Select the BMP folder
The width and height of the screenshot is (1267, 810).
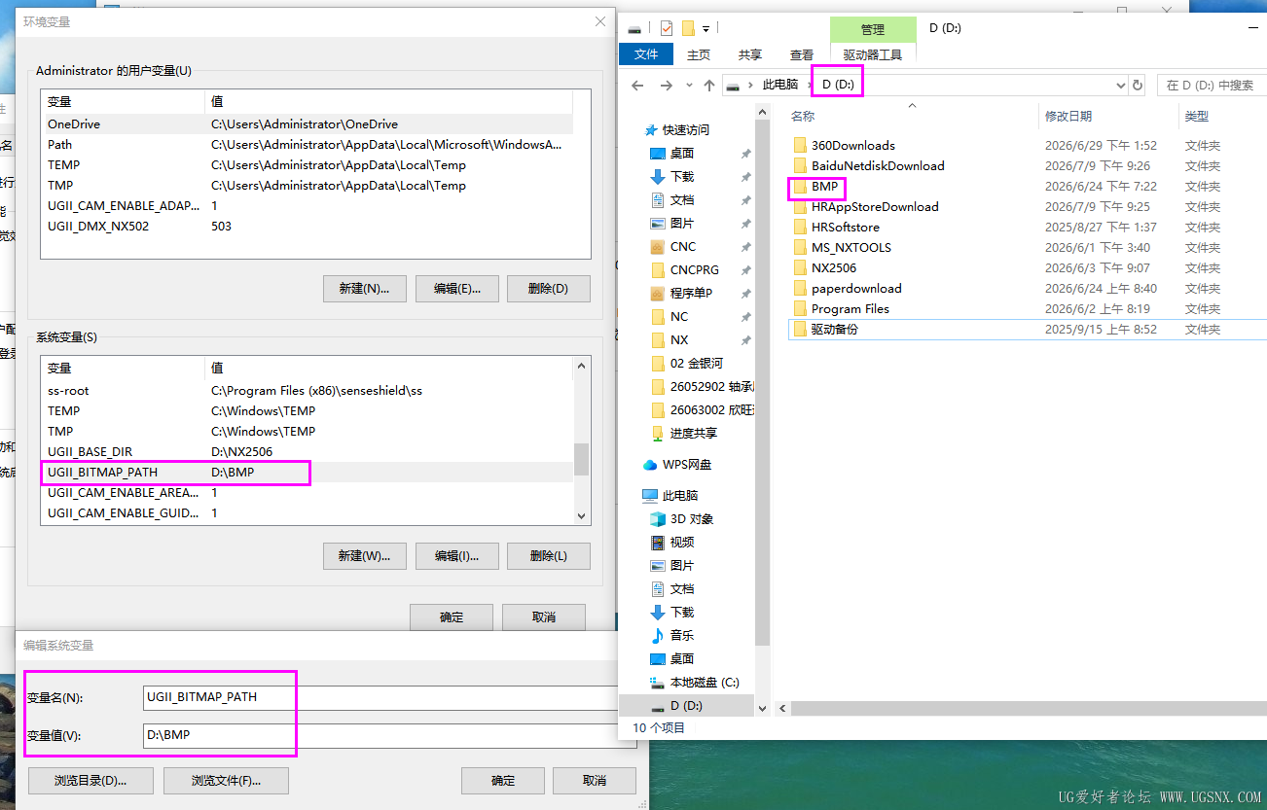tap(824, 186)
